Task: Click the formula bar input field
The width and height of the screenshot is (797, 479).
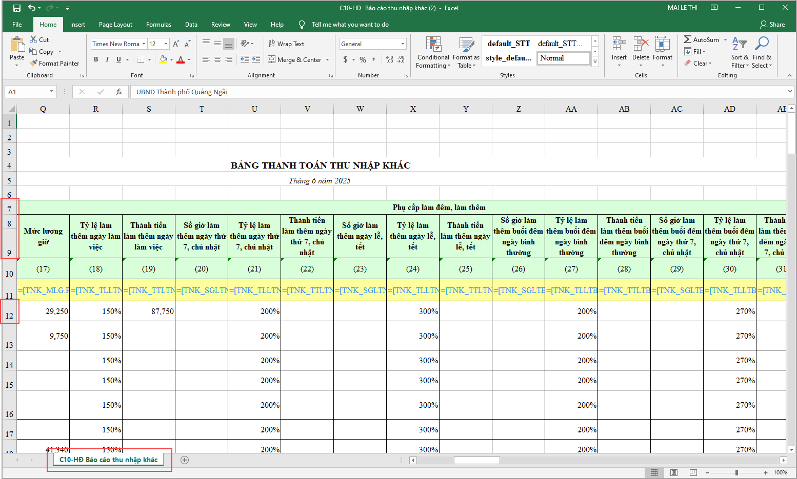Action: [x=456, y=92]
